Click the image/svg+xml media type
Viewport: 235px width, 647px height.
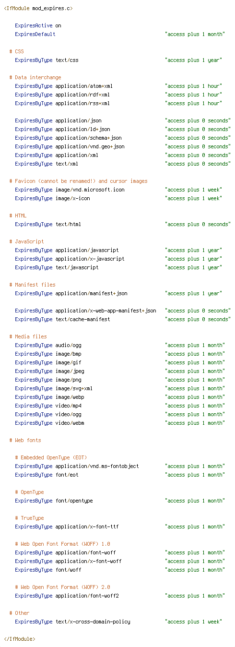[x=74, y=388]
